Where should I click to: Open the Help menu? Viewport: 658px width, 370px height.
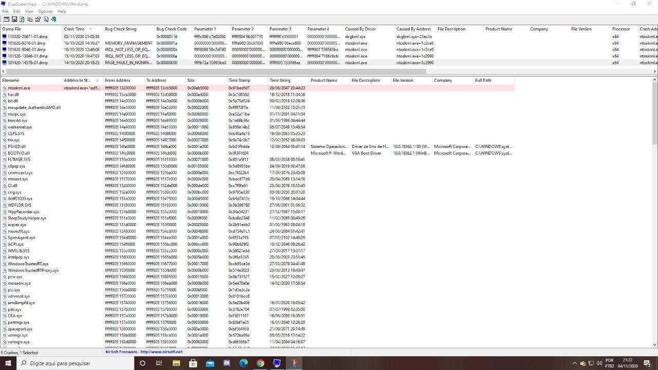pyautogui.click(x=62, y=11)
